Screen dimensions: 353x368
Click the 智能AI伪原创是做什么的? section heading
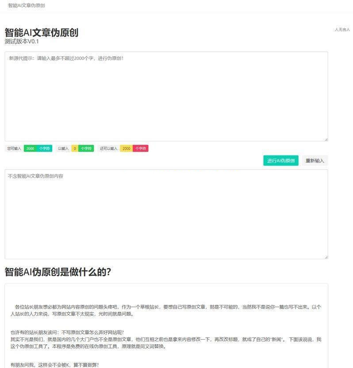click(58, 272)
